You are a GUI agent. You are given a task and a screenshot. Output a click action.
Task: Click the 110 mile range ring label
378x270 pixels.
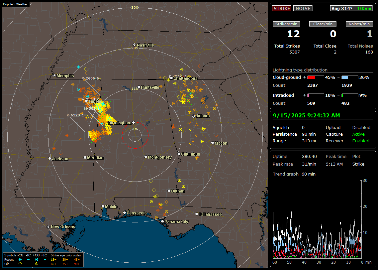click(135, 88)
